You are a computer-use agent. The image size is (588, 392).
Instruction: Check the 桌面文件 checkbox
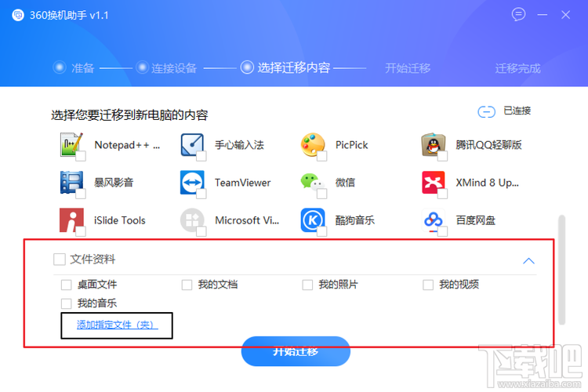(x=67, y=285)
